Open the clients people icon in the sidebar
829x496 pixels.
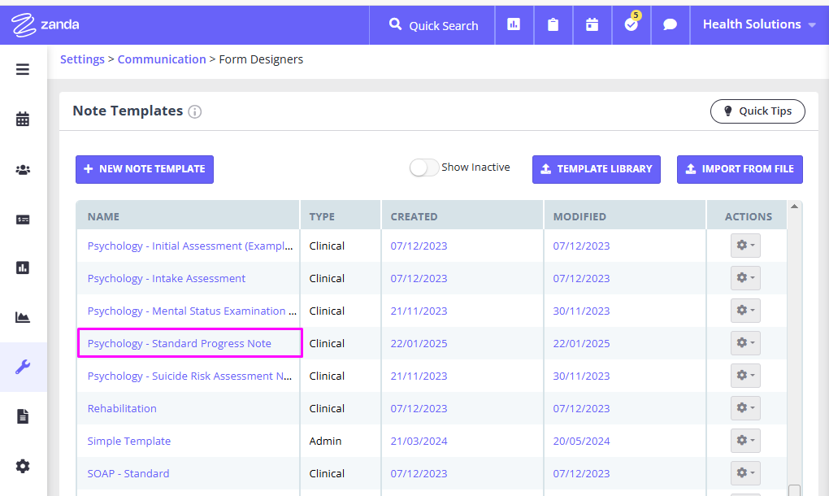pos(22,169)
